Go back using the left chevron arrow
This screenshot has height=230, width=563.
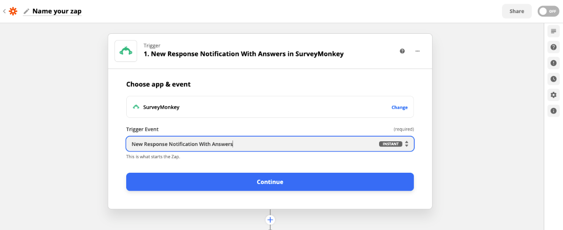[x=4, y=11]
